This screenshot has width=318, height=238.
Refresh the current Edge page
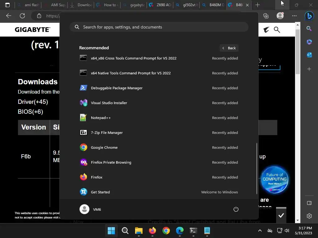pyautogui.click(x=22, y=16)
